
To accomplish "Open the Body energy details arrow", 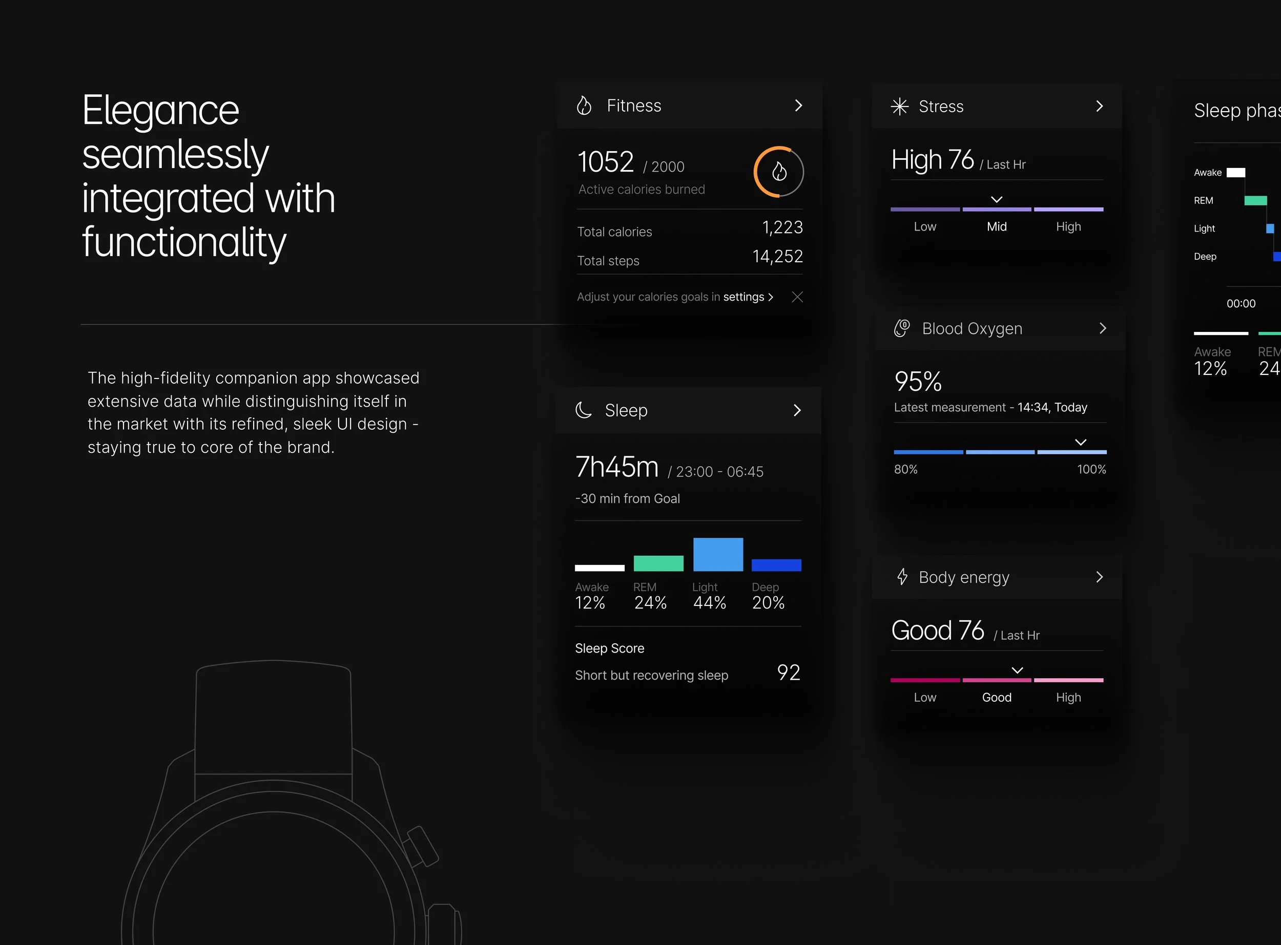I will pos(1099,577).
